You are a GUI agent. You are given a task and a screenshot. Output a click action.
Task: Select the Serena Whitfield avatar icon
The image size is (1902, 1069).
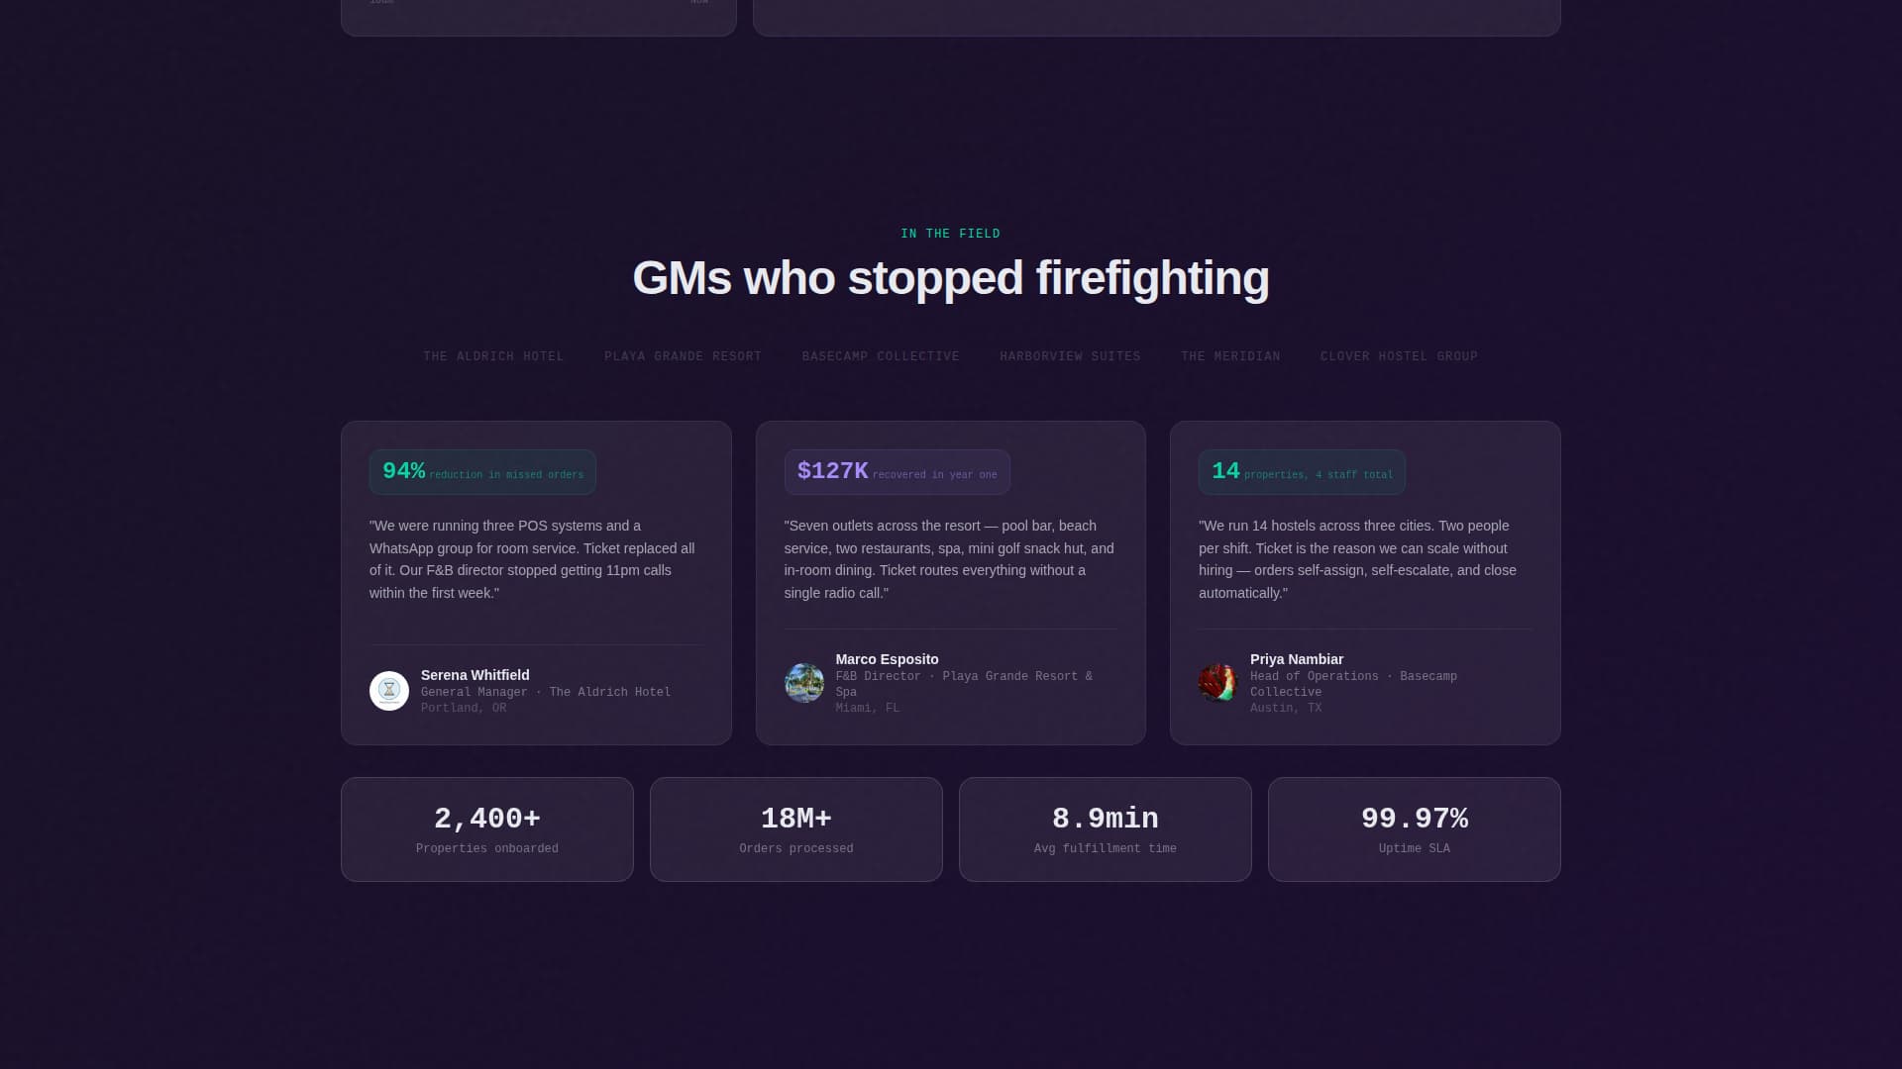pyautogui.click(x=388, y=690)
